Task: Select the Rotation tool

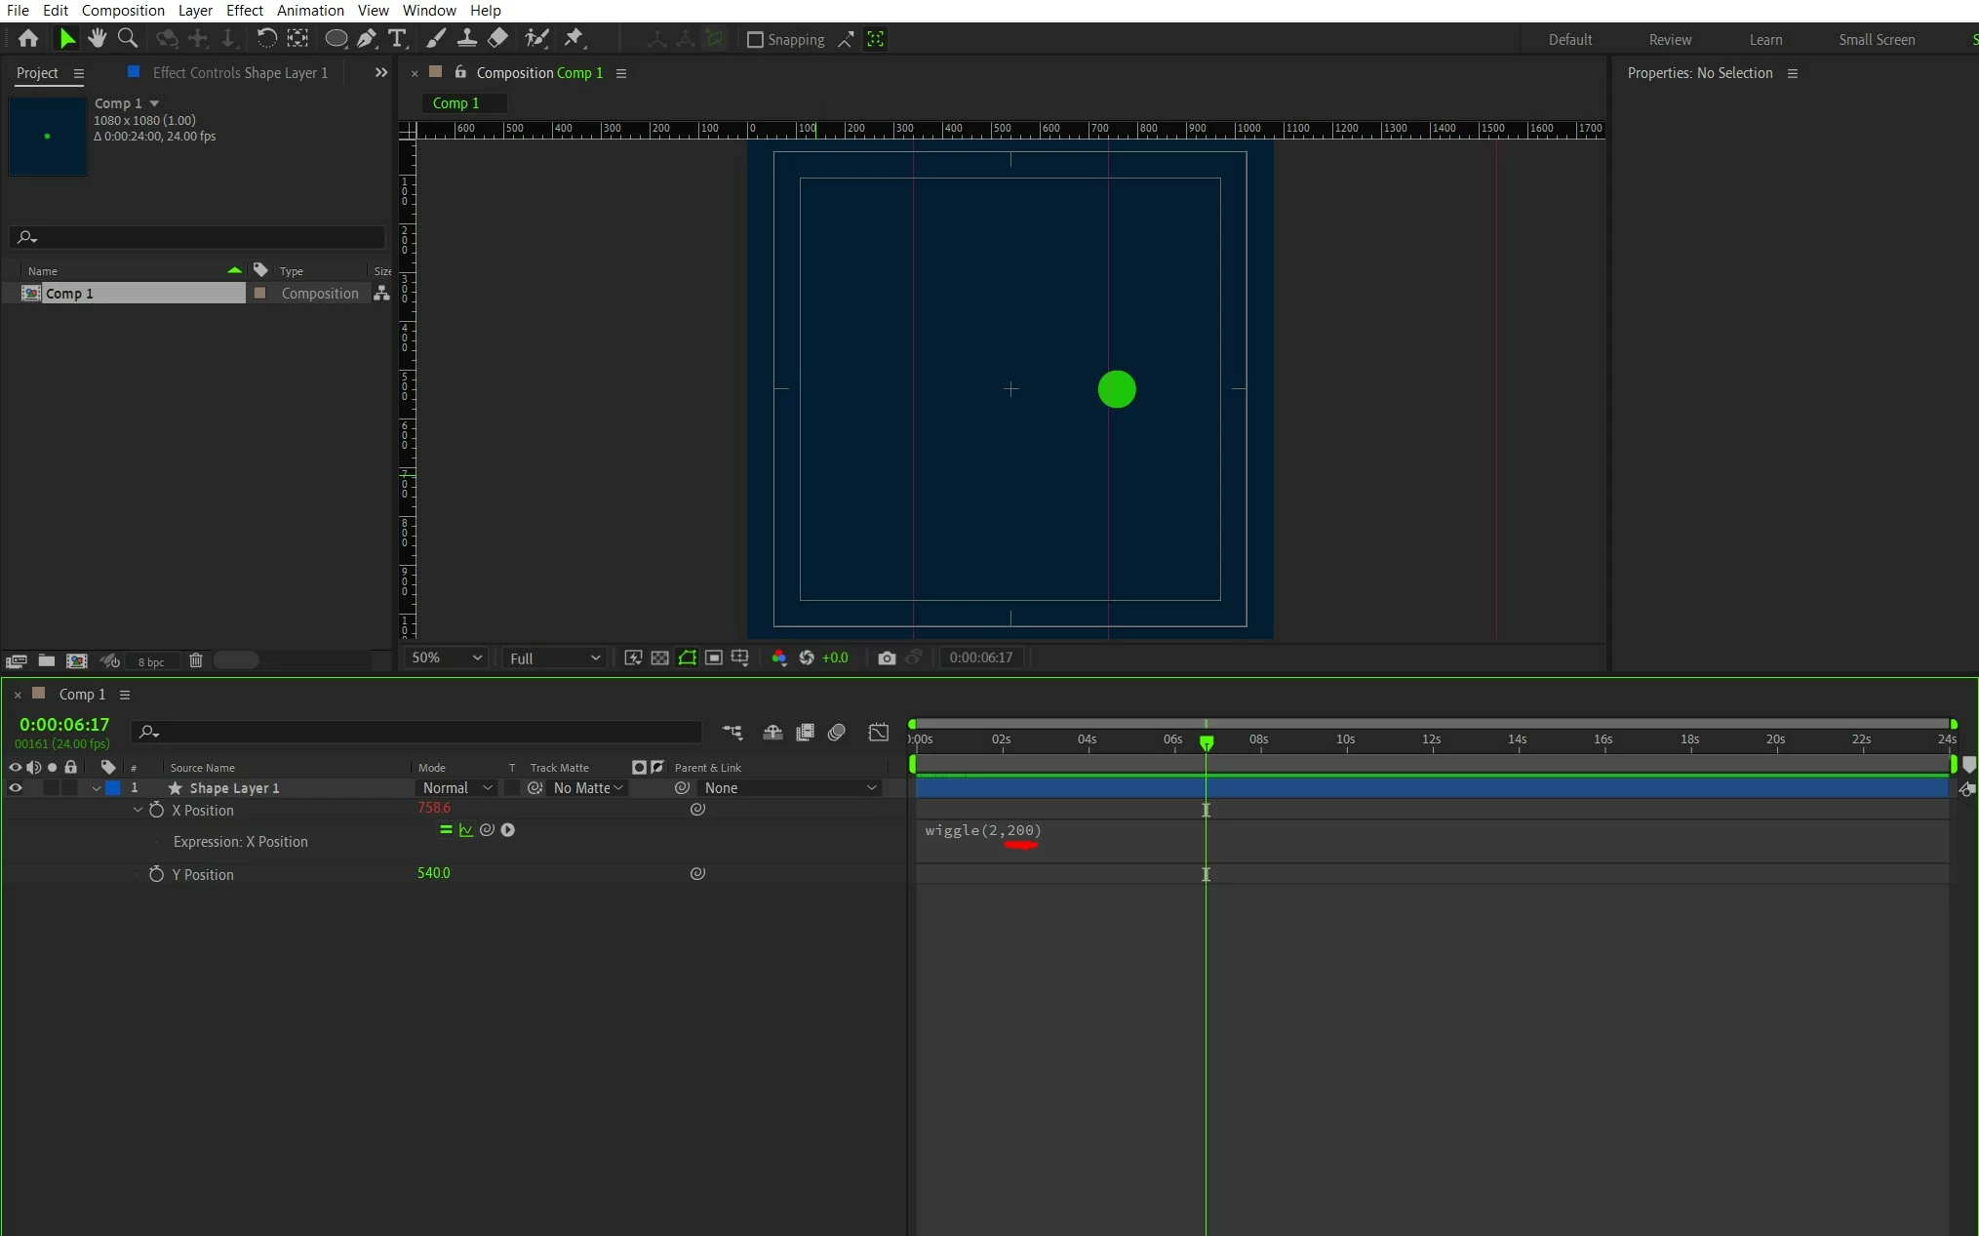Action: coord(265,38)
